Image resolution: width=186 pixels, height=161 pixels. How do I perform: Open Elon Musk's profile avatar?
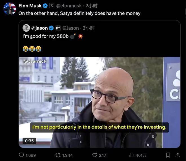[x=9, y=9]
